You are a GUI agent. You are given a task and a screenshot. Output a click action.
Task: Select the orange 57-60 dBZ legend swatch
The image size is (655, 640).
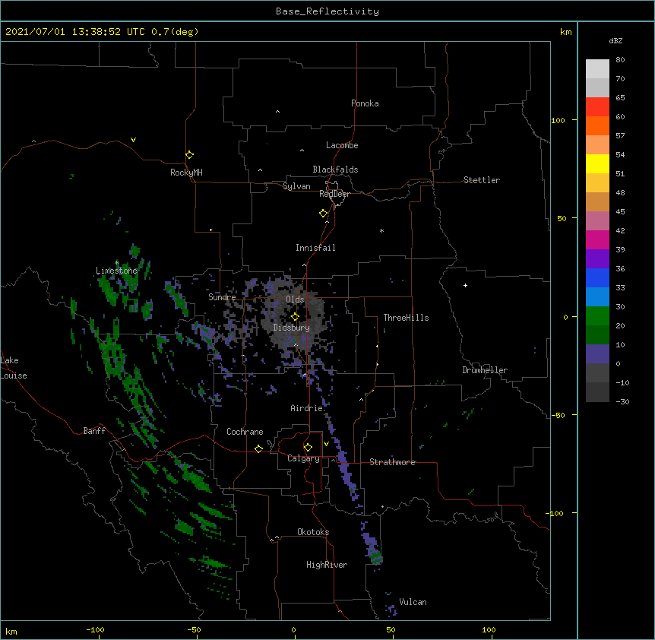point(597,125)
